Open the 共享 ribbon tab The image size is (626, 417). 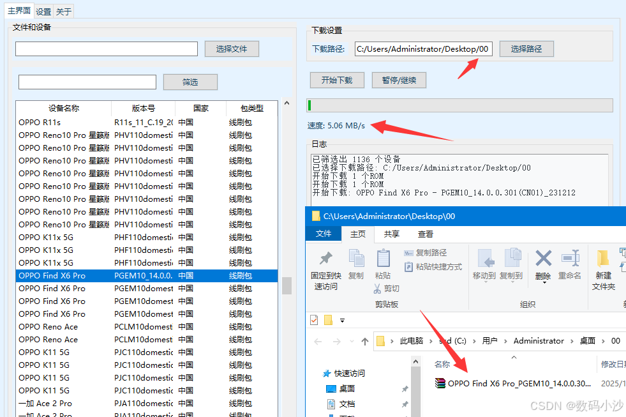[x=391, y=234]
